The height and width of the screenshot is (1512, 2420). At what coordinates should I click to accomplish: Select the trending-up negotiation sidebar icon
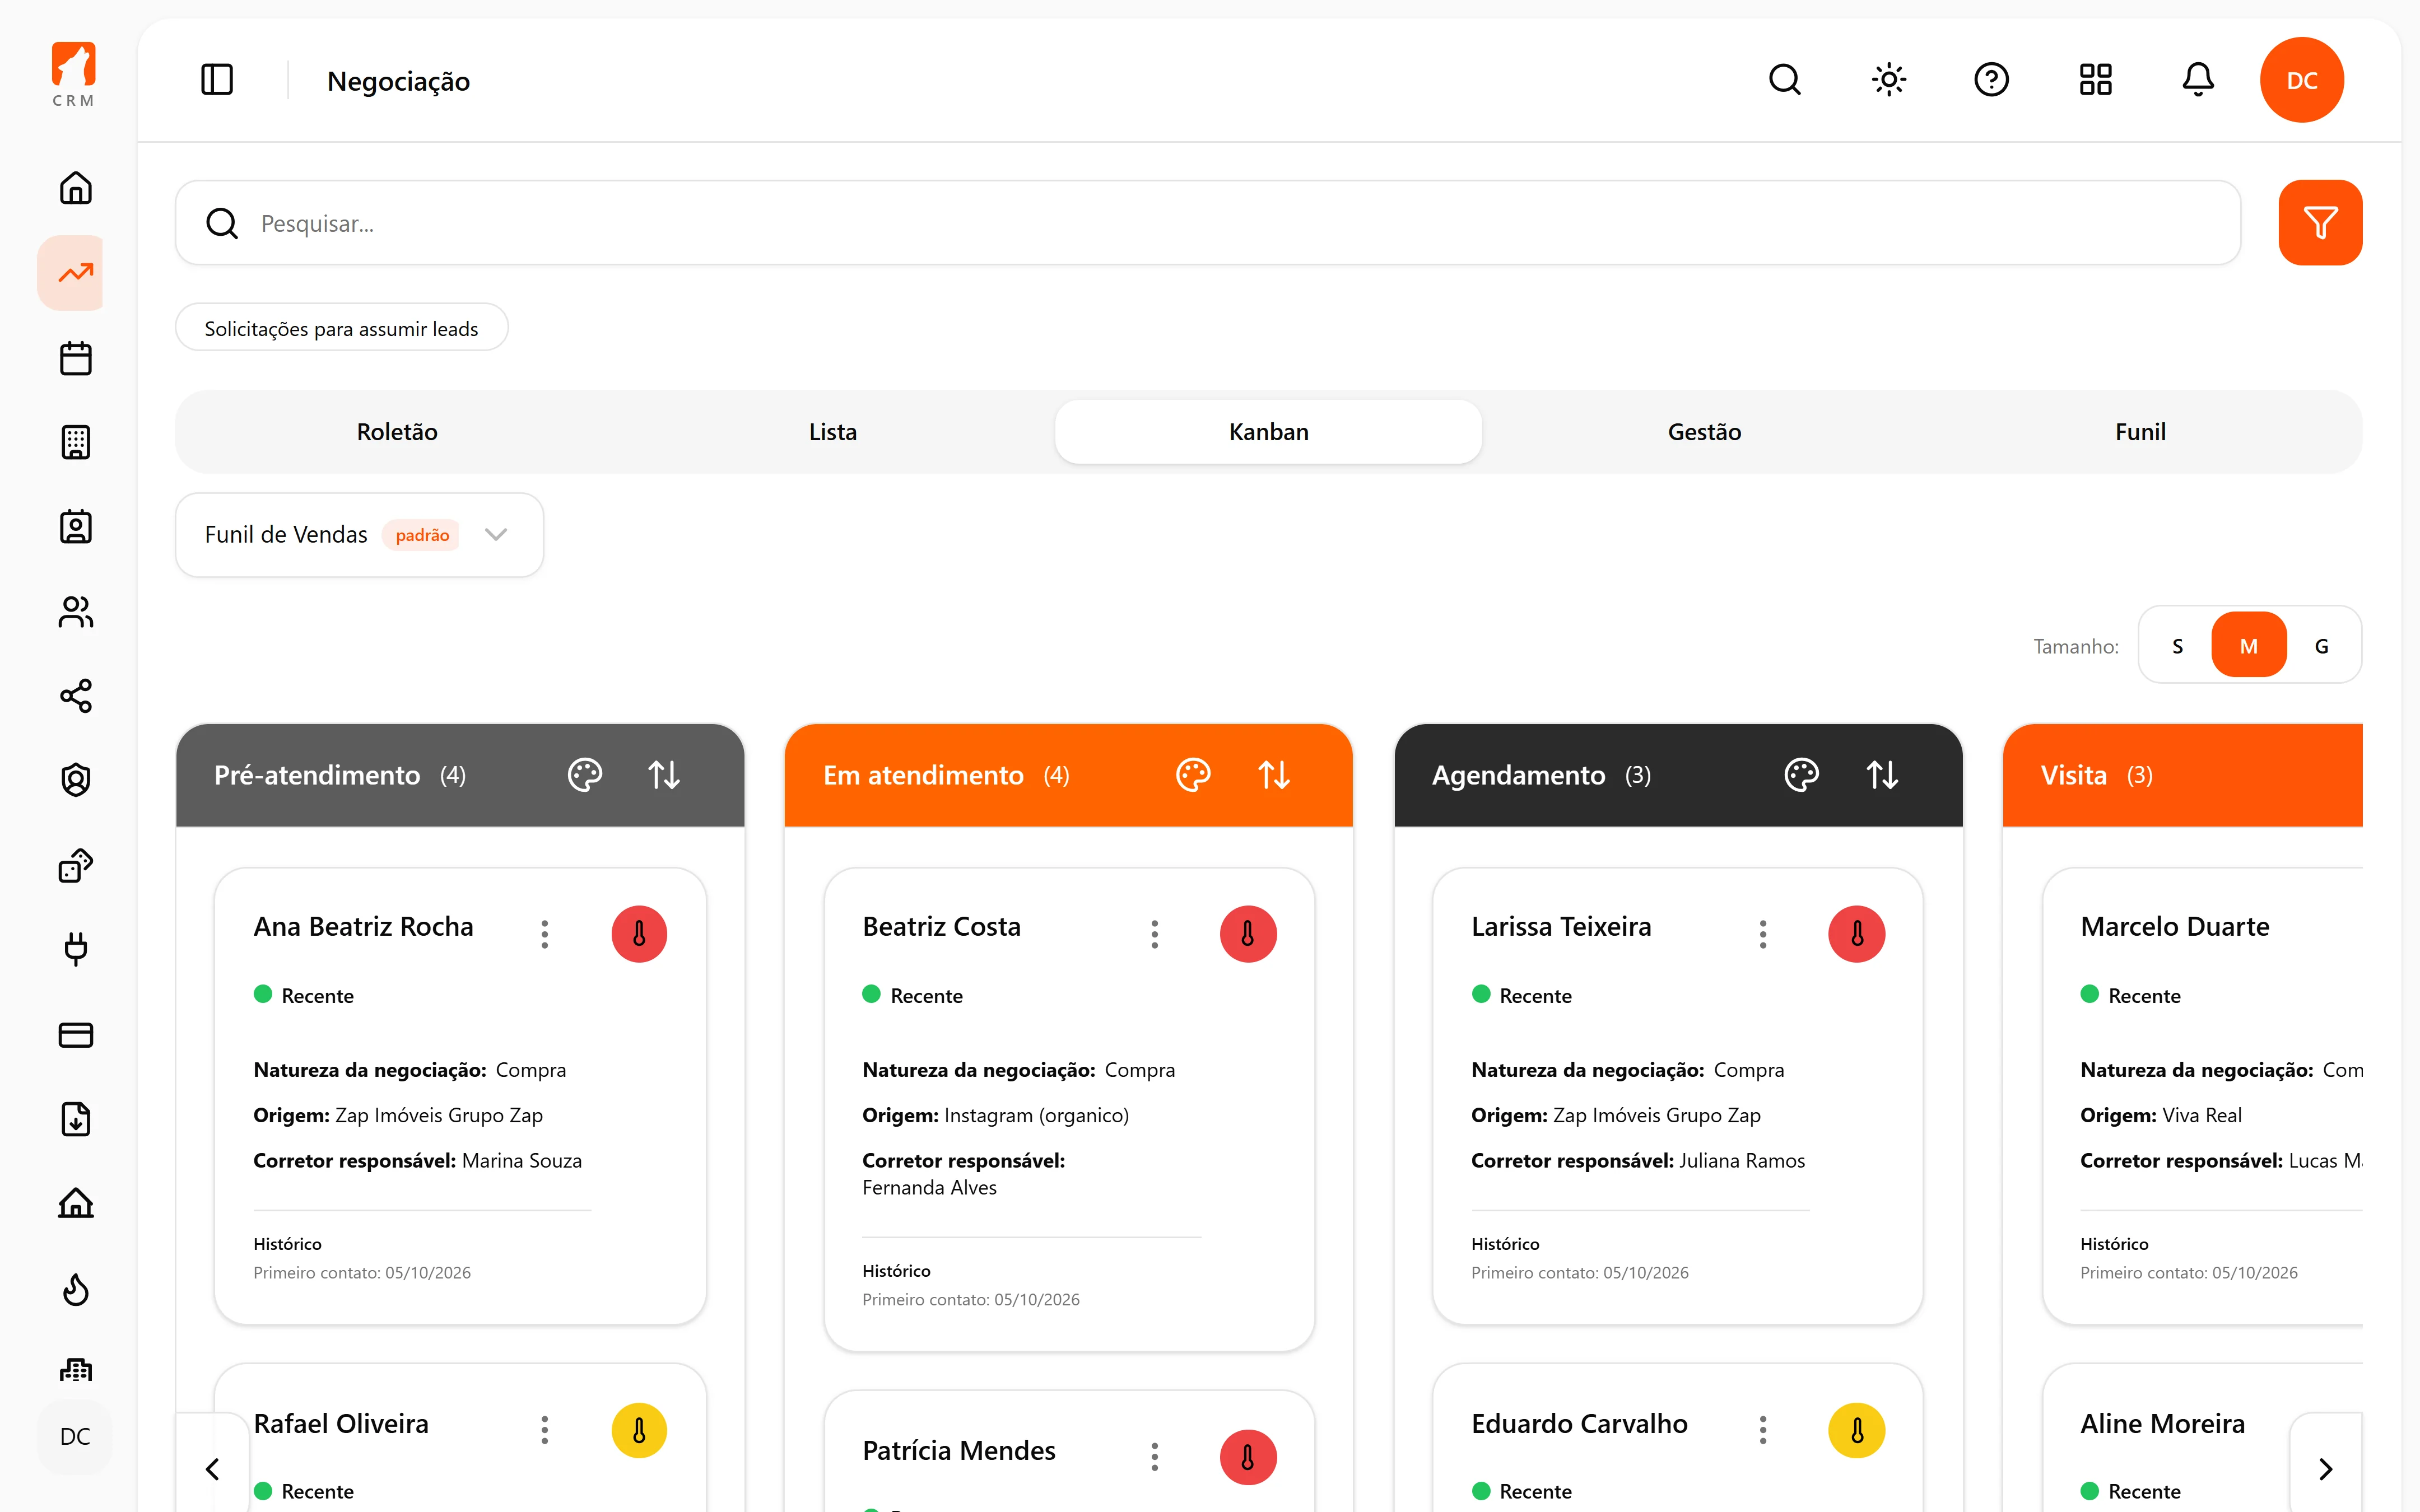point(75,273)
